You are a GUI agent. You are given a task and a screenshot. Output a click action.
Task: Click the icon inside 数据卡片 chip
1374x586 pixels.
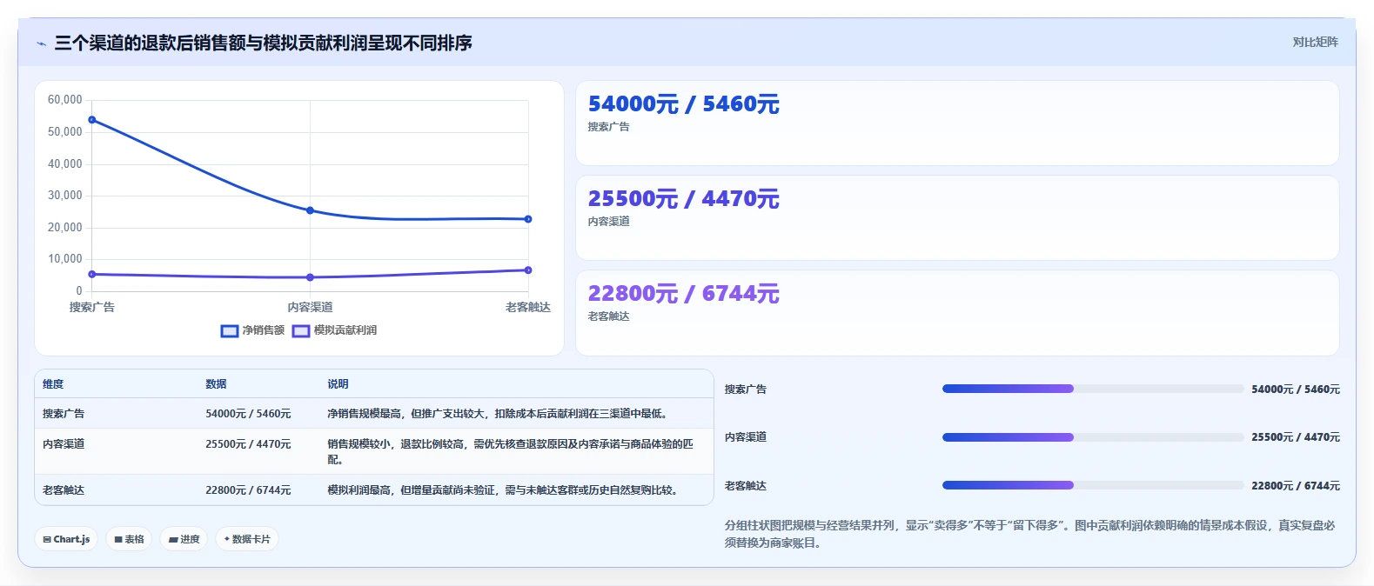click(x=227, y=539)
